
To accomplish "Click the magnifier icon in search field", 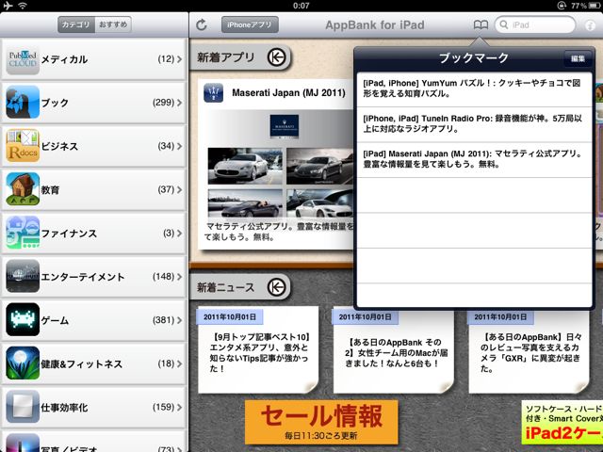I will tap(504, 25).
